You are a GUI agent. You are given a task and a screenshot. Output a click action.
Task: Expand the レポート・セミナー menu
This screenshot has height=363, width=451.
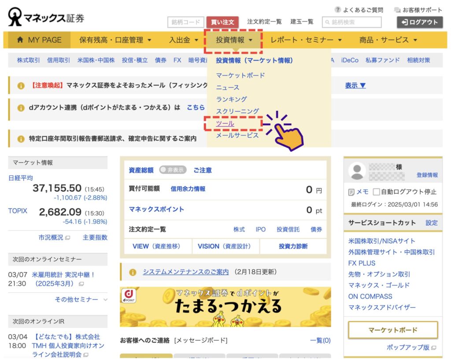point(306,40)
